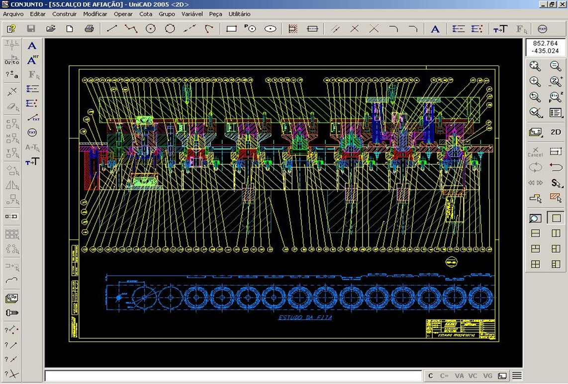Screen dimensions: 568x384
Task: Click the command input field
Action: pyautogui.click(x=233, y=376)
